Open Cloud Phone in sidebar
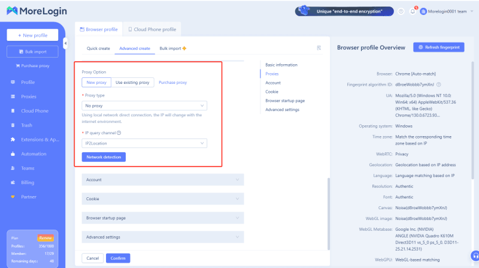 [x=35, y=111]
